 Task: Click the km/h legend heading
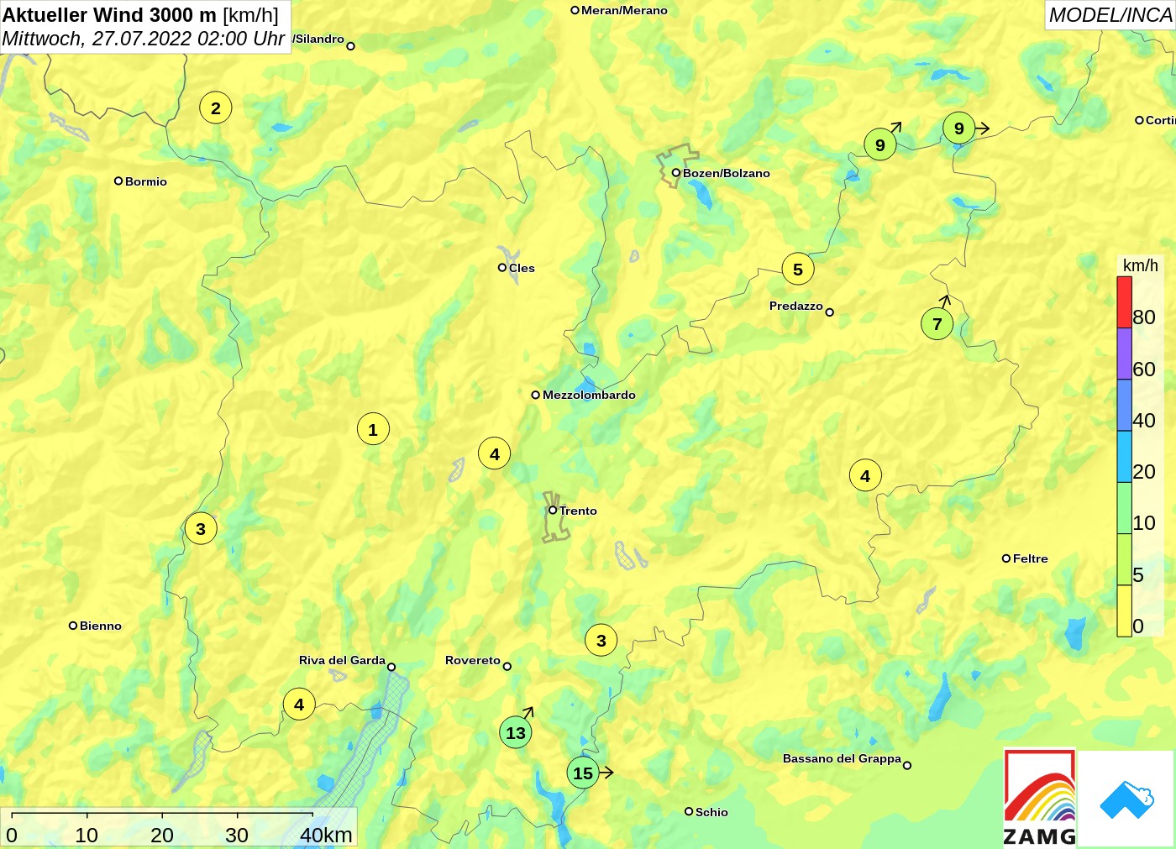(x=1141, y=265)
